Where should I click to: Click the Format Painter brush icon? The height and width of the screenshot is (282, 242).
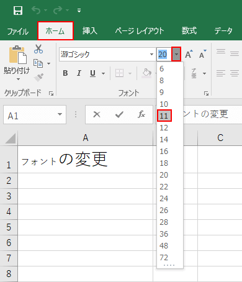[x=38, y=78]
